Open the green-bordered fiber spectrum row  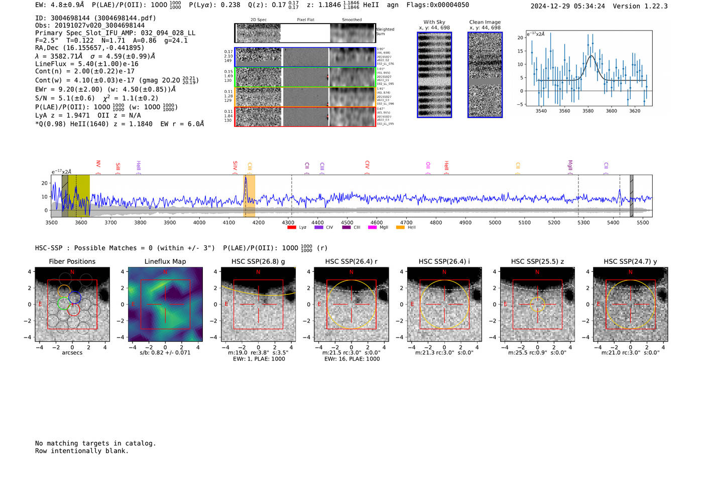(x=305, y=77)
